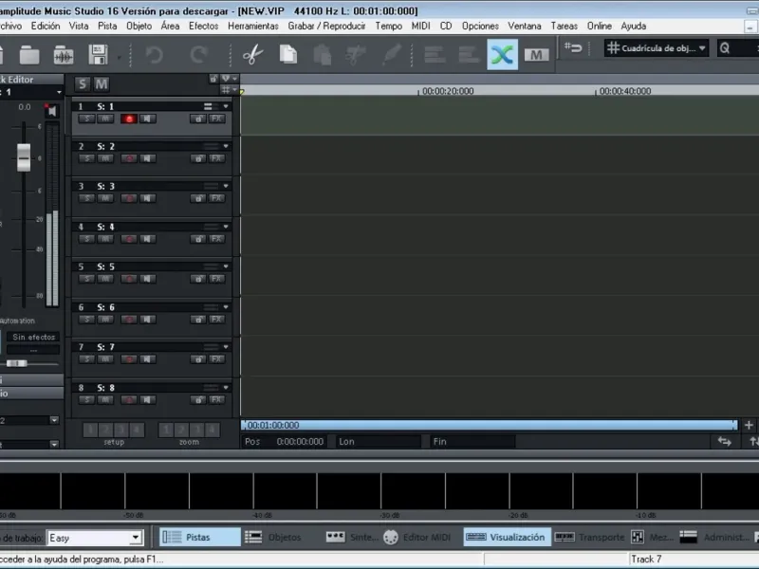Open the Edición menu
The height and width of the screenshot is (569, 759).
coord(46,27)
